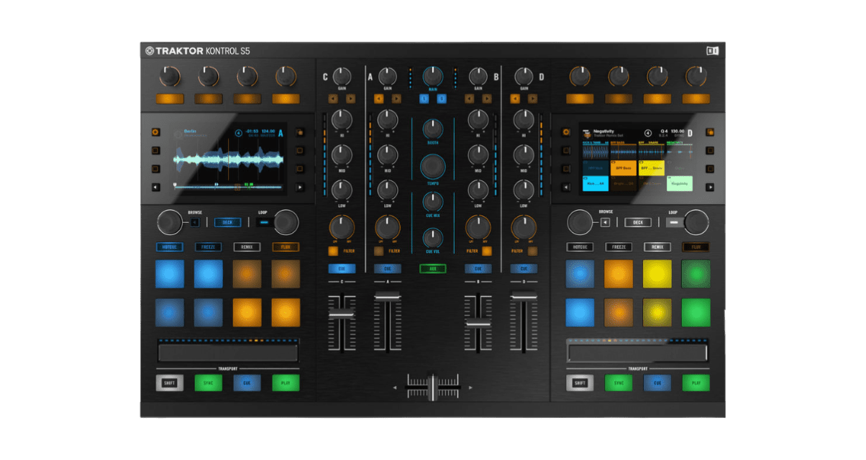Enable FLUX mode on the right deck

point(696,247)
